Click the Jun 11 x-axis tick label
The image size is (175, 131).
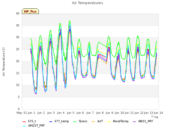(129, 113)
